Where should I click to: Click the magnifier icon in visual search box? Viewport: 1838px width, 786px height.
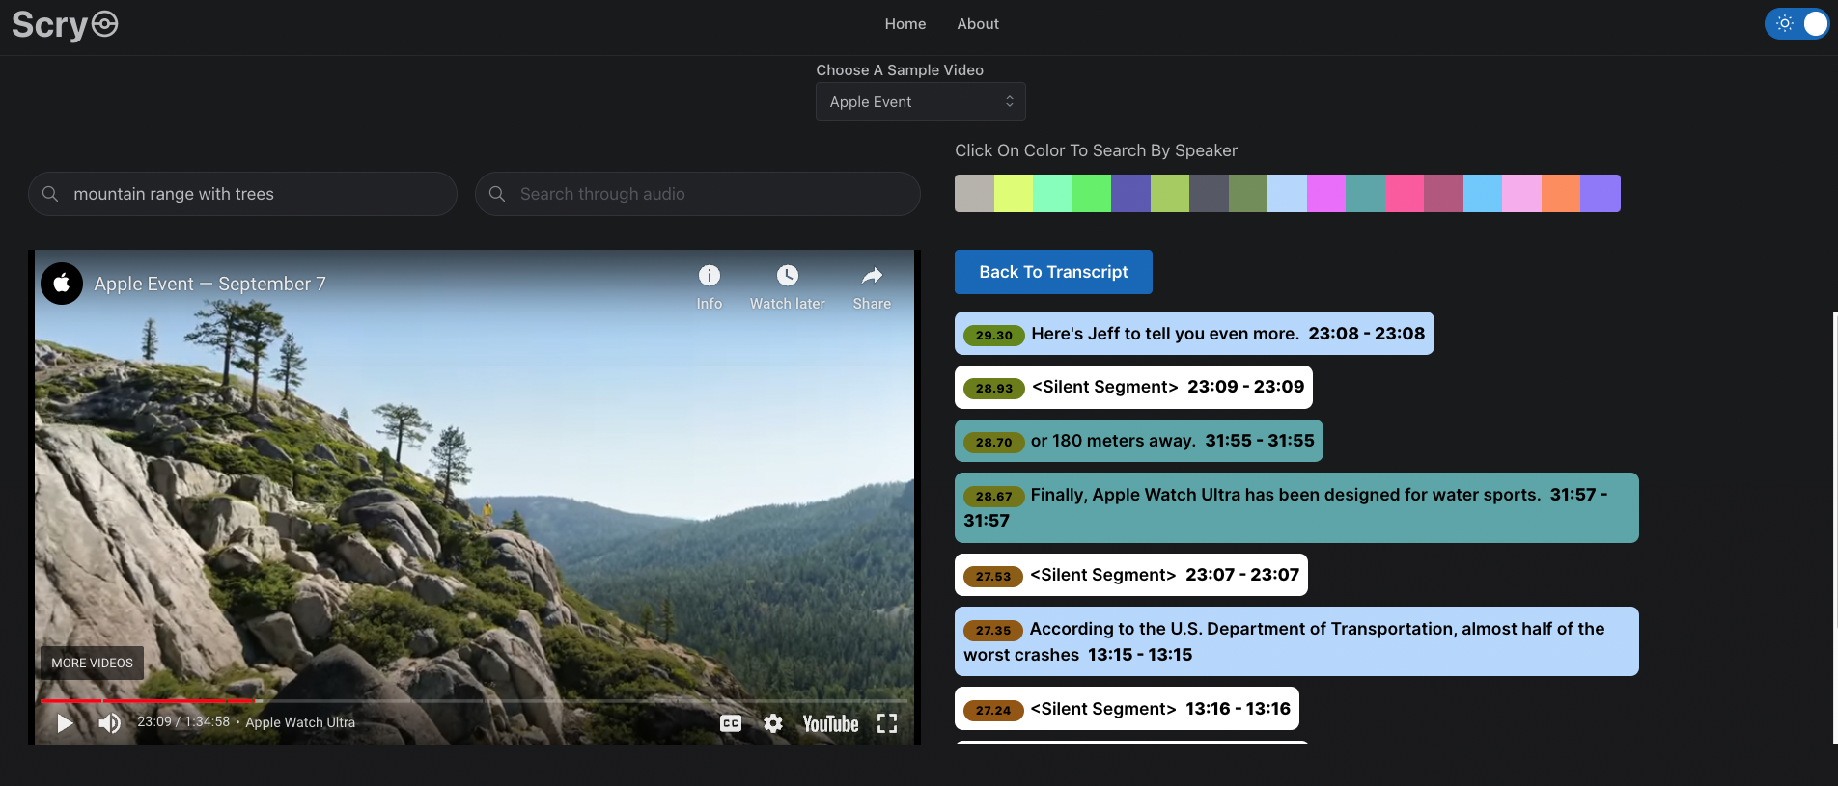(x=50, y=194)
